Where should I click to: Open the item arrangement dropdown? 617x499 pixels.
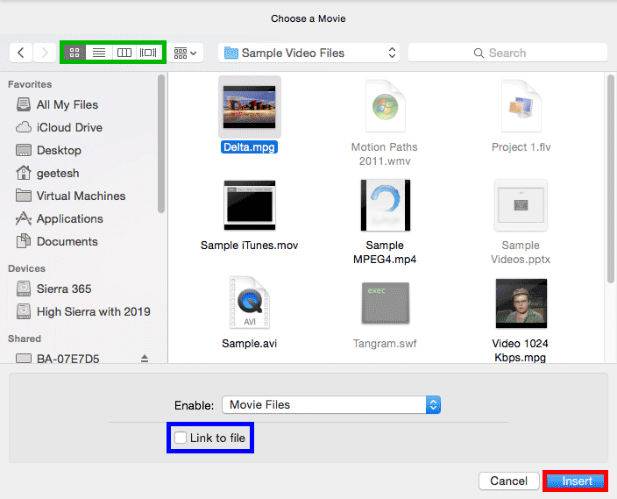[x=186, y=53]
